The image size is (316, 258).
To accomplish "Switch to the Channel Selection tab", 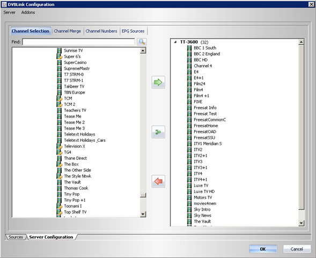I will coord(30,31).
